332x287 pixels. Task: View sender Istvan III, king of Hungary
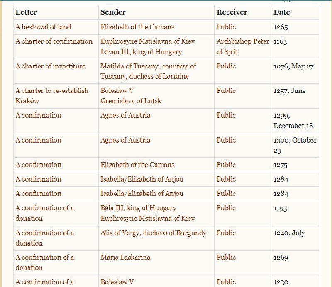(141, 52)
